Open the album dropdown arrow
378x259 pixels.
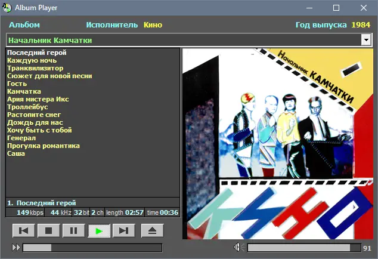coord(366,40)
